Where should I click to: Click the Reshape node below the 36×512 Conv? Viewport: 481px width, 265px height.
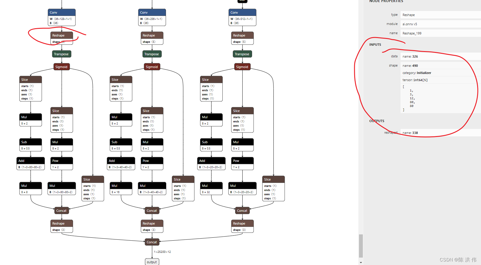pos(242,38)
